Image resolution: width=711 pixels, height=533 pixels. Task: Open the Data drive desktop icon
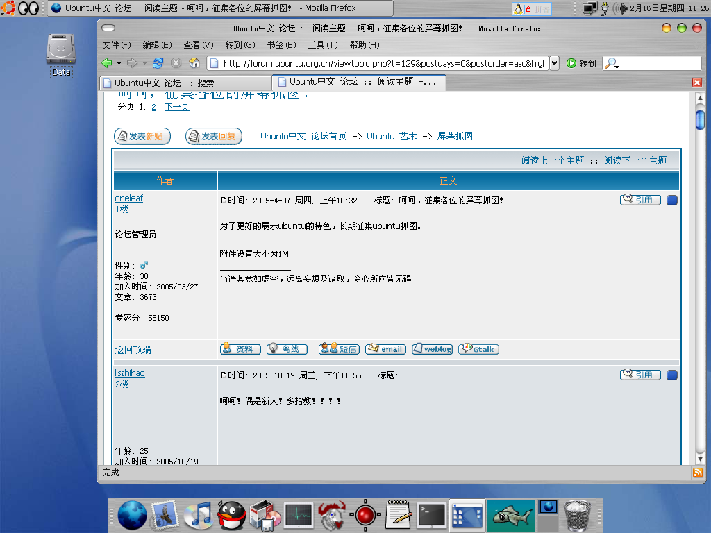pyautogui.click(x=61, y=55)
